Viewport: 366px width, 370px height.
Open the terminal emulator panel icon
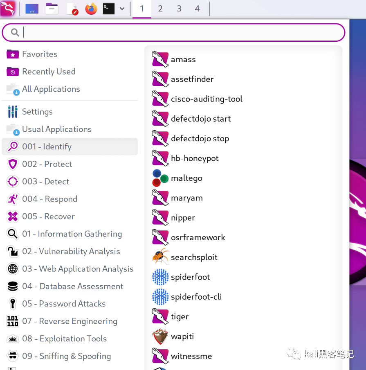[x=108, y=9]
